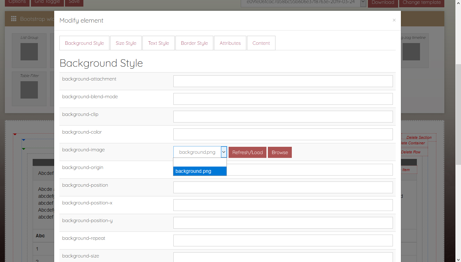Click the background-repeat text field
Viewport: 461px width, 262px height.
coord(283,240)
